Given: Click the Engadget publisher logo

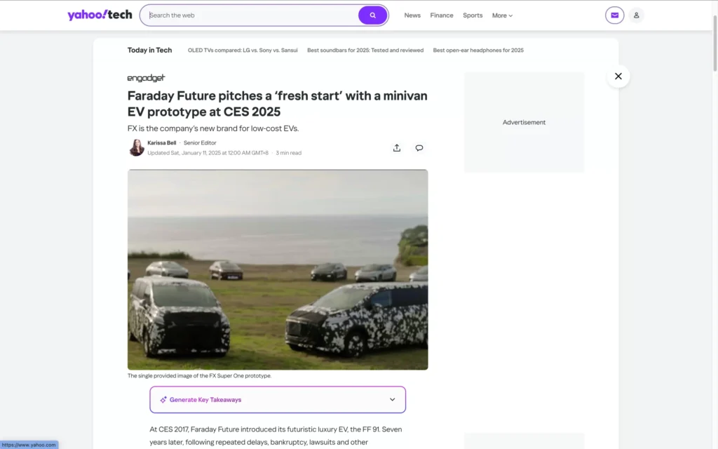Looking at the screenshot, I should (146, 78).
